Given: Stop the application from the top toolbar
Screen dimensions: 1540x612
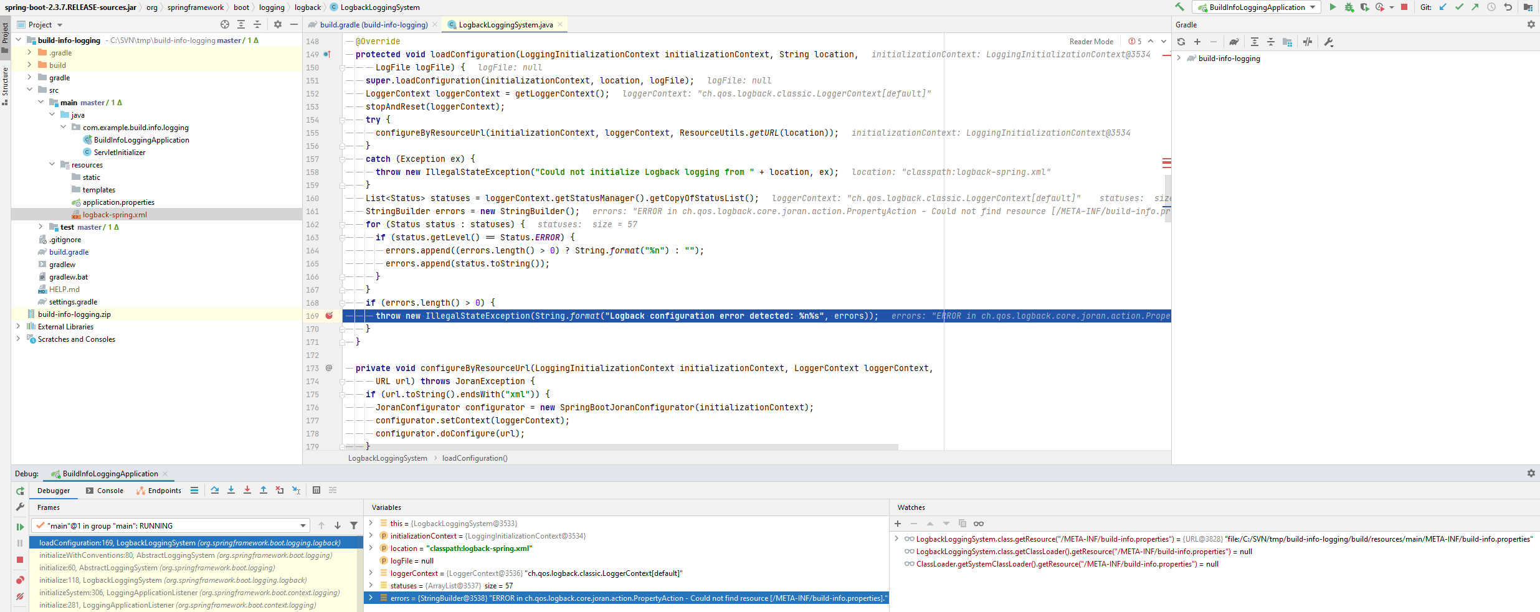Looking at the screenshot, I should pyautogui.click(x=1404, y=7).
